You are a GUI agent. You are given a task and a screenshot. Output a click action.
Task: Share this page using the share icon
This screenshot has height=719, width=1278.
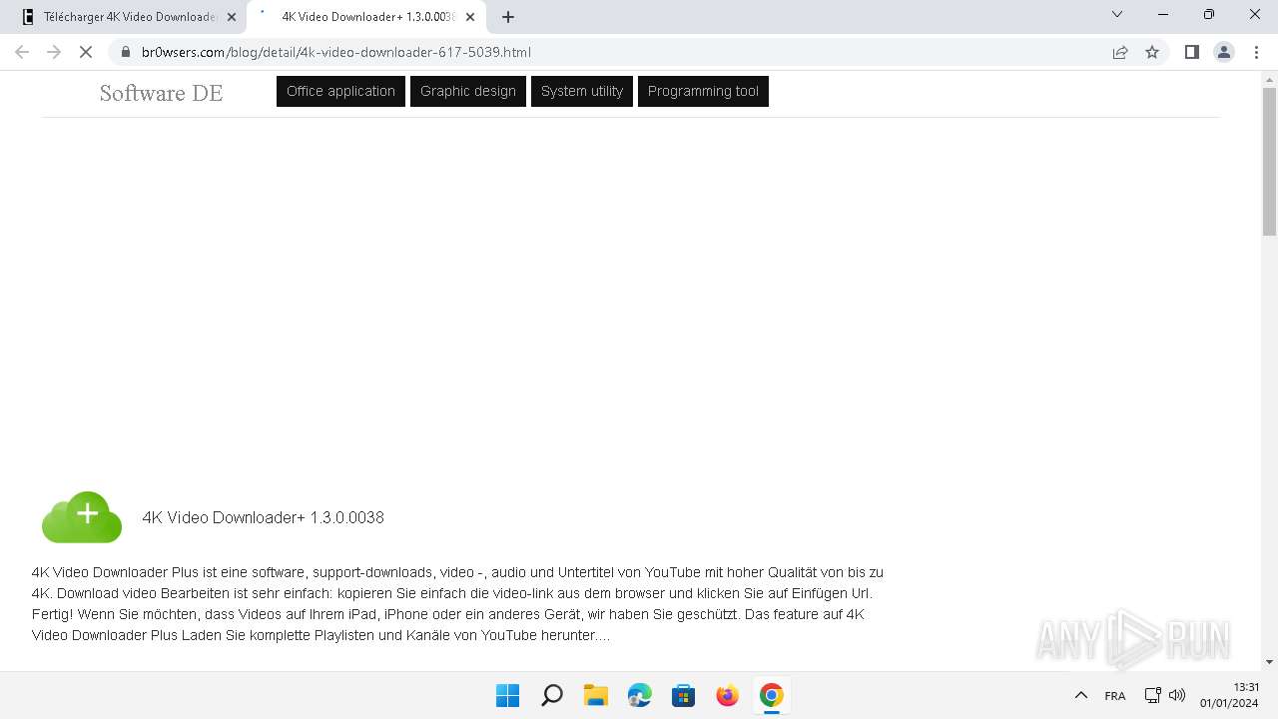coord(1120,52)
